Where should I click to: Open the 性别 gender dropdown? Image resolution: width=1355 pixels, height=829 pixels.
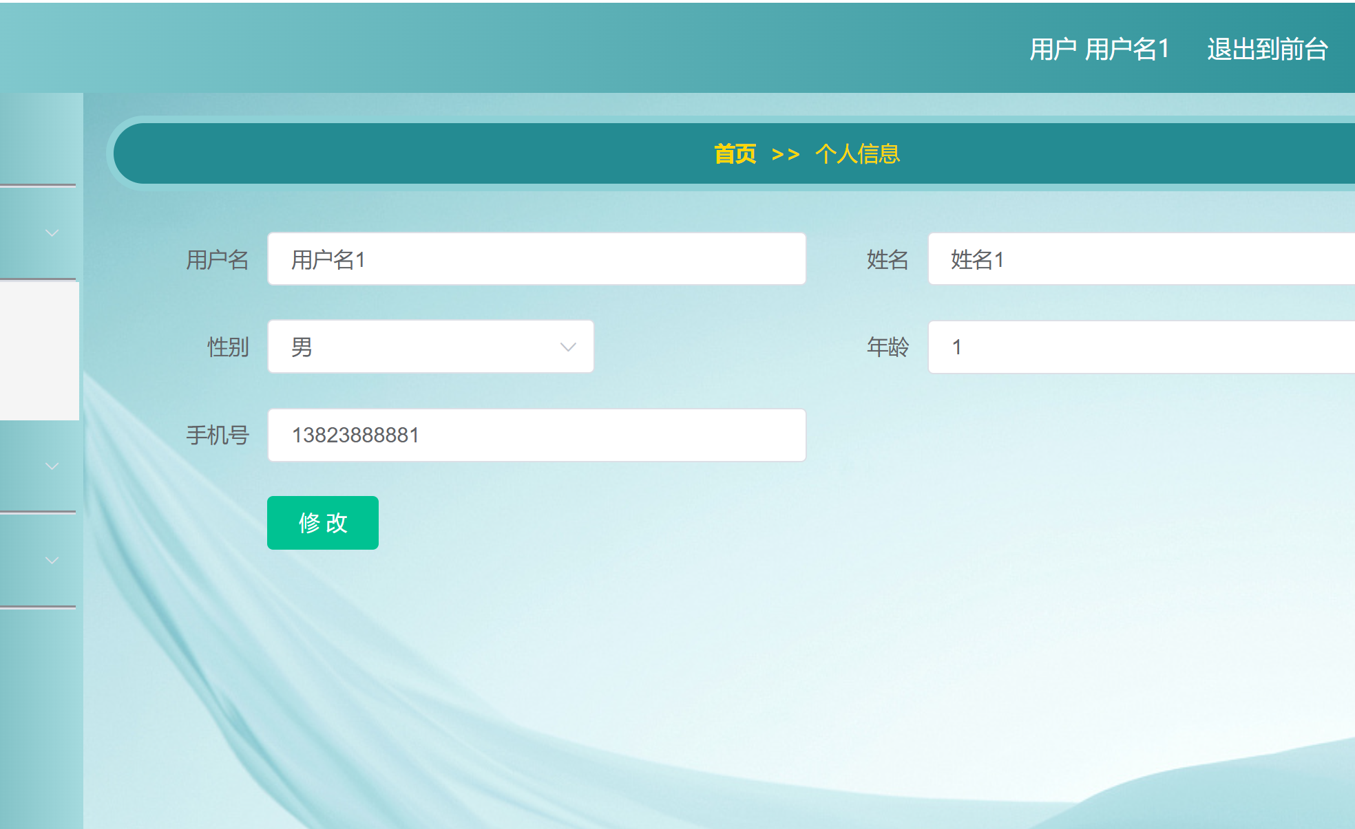pos(430,347)
